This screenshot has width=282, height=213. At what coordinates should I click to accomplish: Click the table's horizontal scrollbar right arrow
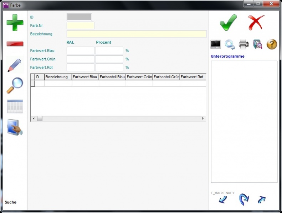203,118
